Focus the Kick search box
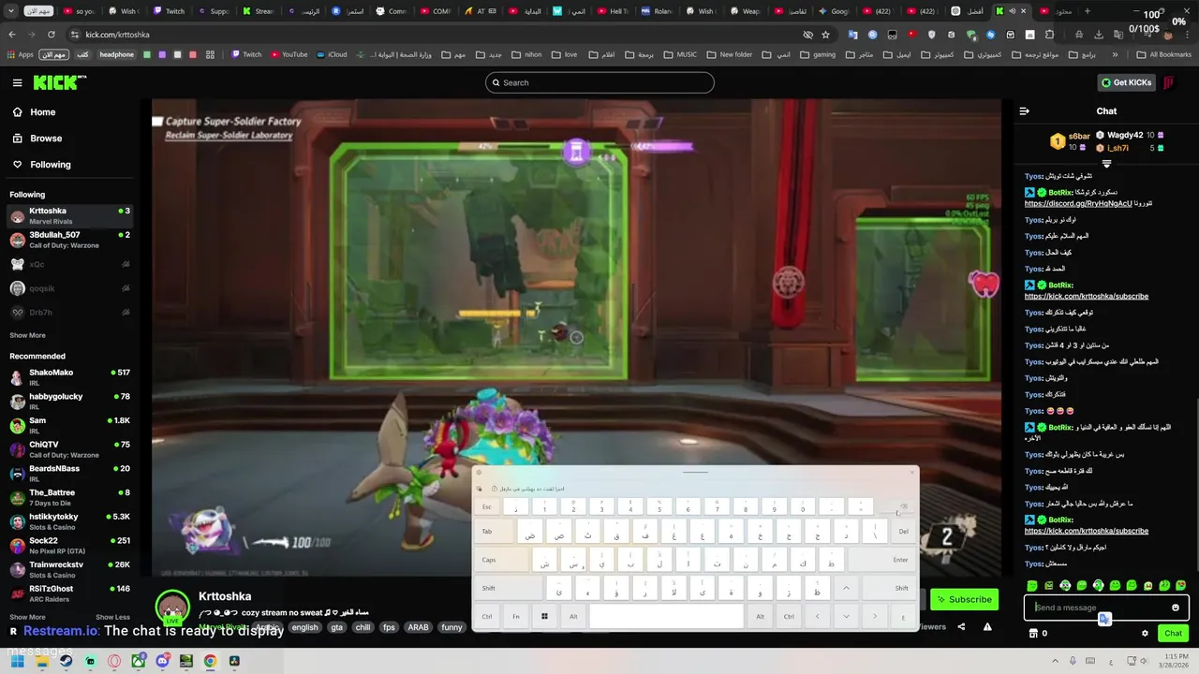Image resolution: width=1199 pixels, height=674 pixels. coord(599,82)
